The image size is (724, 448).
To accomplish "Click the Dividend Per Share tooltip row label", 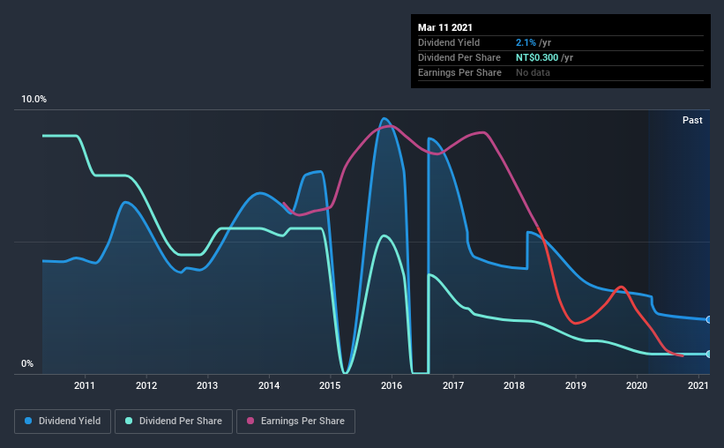I will coord(459,57).
